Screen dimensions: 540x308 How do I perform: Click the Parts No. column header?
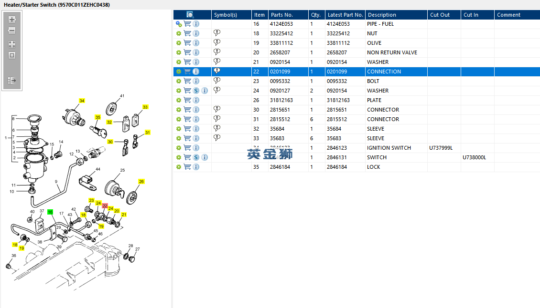coord(288,15)
